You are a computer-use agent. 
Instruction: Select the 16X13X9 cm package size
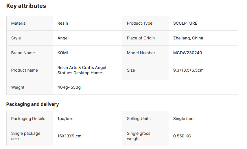(69, 136)
